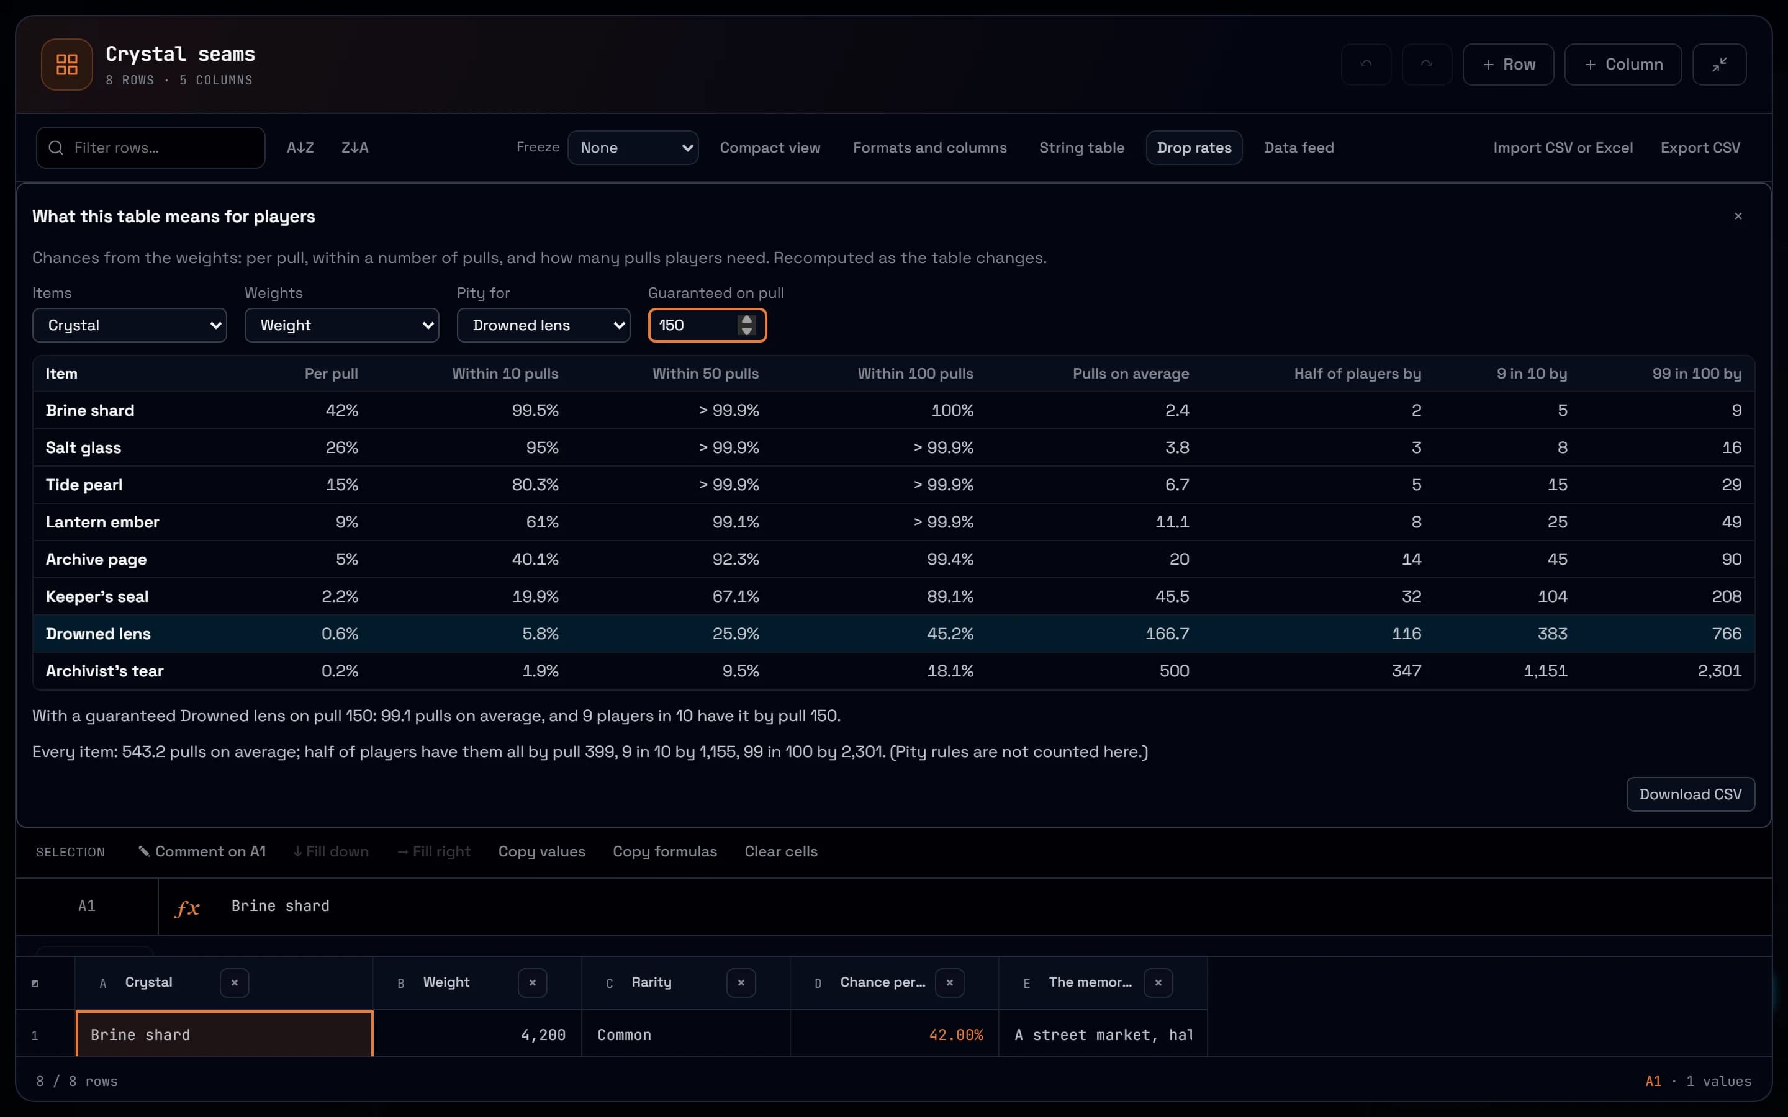The height and width of the screenshot is (1117, 1788).
Task: Click Copy values
Action: click(x=541, y=852)
